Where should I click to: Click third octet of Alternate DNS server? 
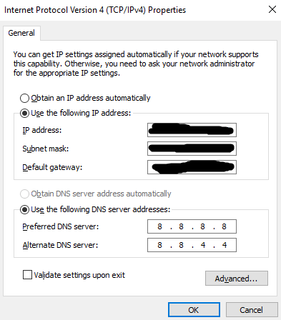[x=203, y=245]
